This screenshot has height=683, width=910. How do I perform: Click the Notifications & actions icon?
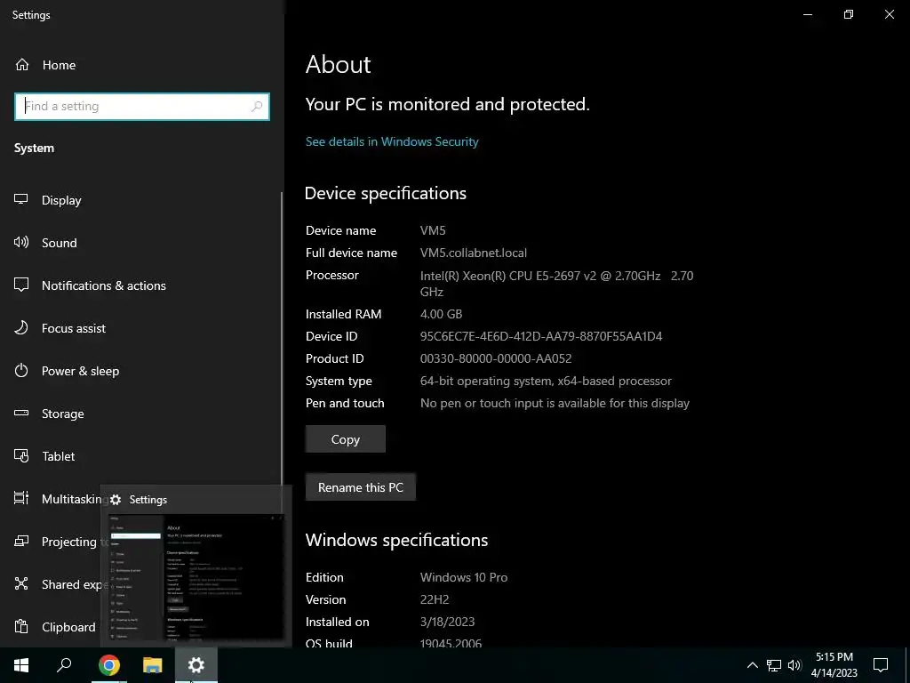pyautogui.click(x=21, y=285)
